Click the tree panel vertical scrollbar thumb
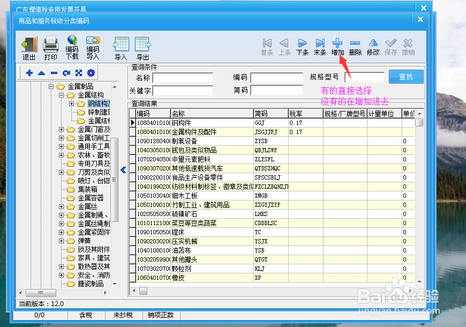Image resolution: width=466 pixels, height=327 pixels. pyautogui.click(x=114, y=180)
